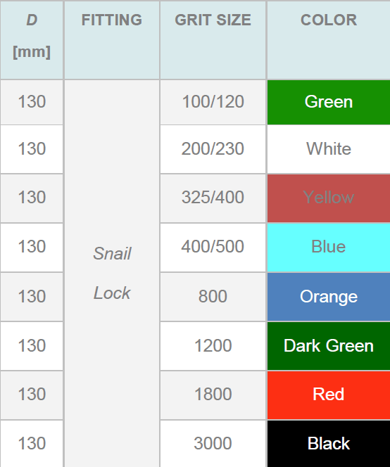Click the Red color cell
Screen dimensions: 390x467
(329, 395)
